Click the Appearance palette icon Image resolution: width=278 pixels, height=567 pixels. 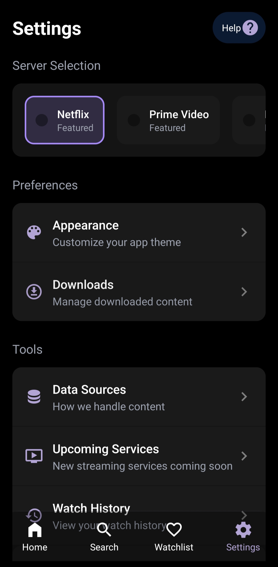click(x=34, y=232)
